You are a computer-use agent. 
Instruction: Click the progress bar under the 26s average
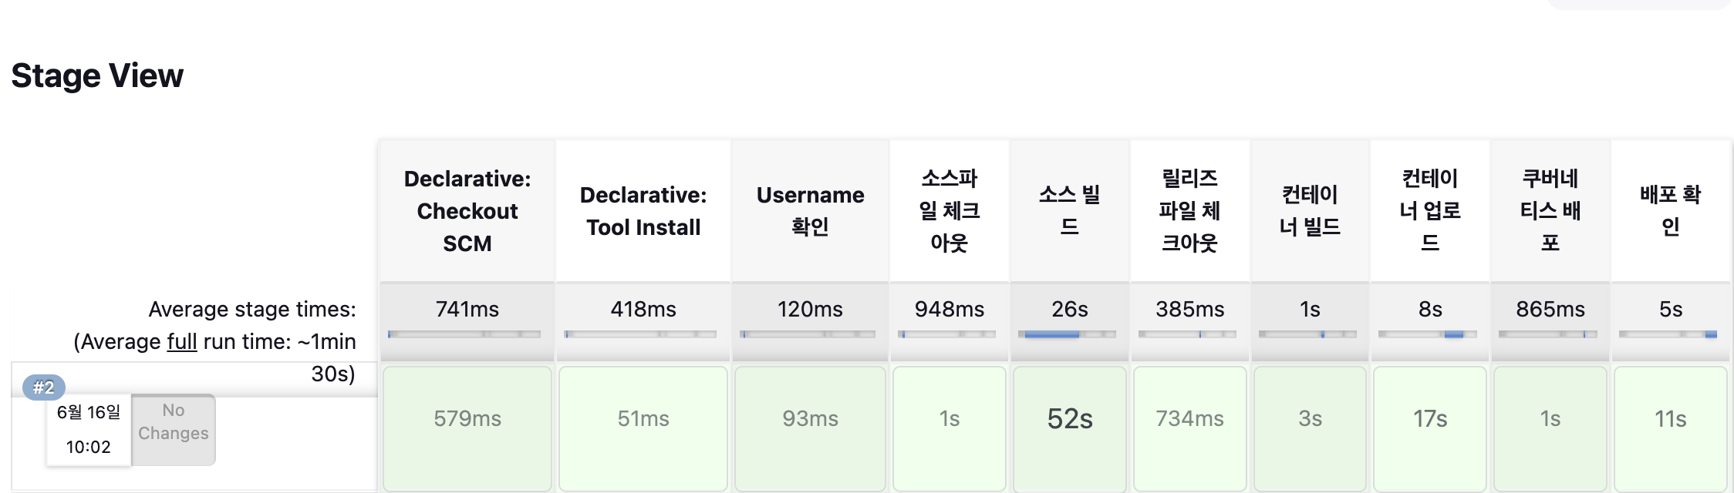(x=1069, y=334)
